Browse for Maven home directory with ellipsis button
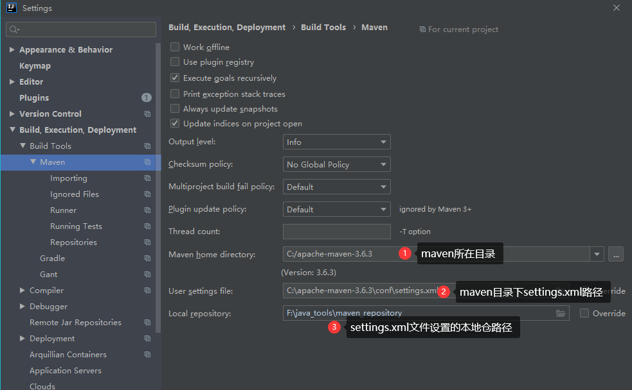This screenshot has width=632, height=390. pyautogui.click(x=616, y=254)
